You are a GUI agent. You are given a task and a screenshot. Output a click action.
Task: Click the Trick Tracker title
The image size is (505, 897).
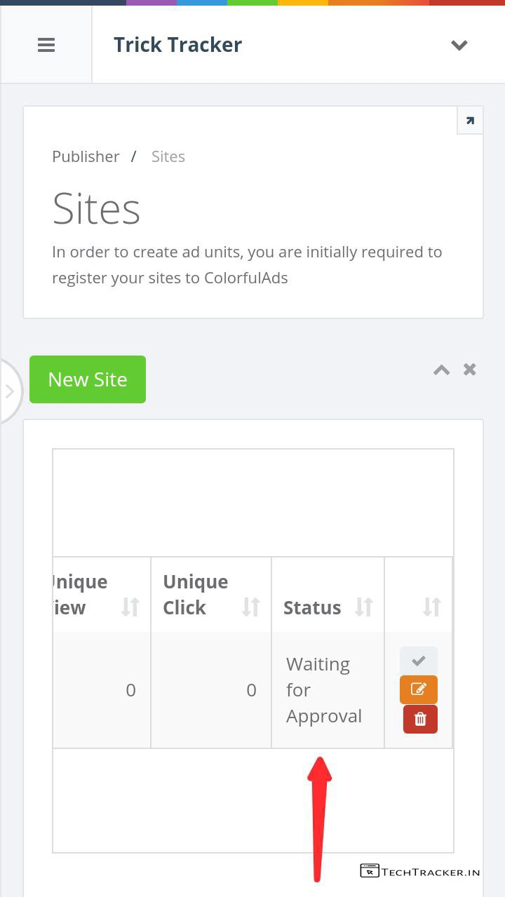(x=177, y=45)
